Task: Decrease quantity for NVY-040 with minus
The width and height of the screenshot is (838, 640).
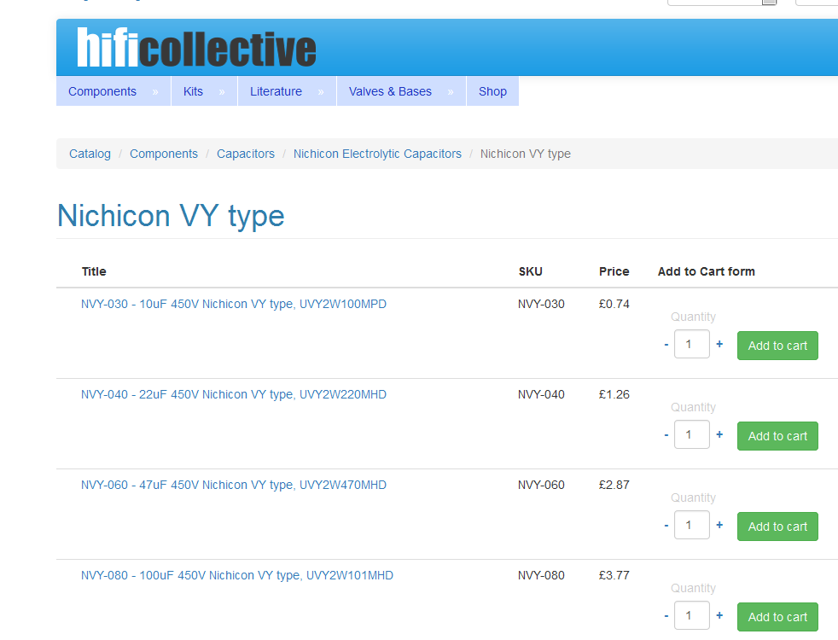Action: coord(666,435)
